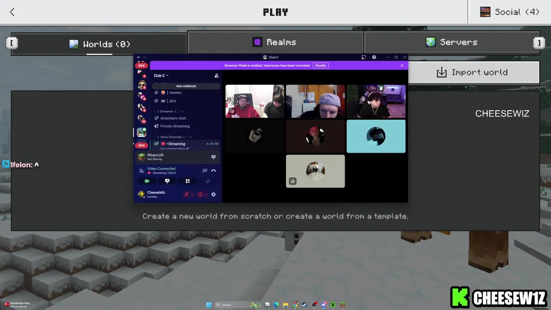Image resolution: width=551 pixels, height=310 pixels.
Task: Select next tab with right bracket button
Action: coord(539,43)
